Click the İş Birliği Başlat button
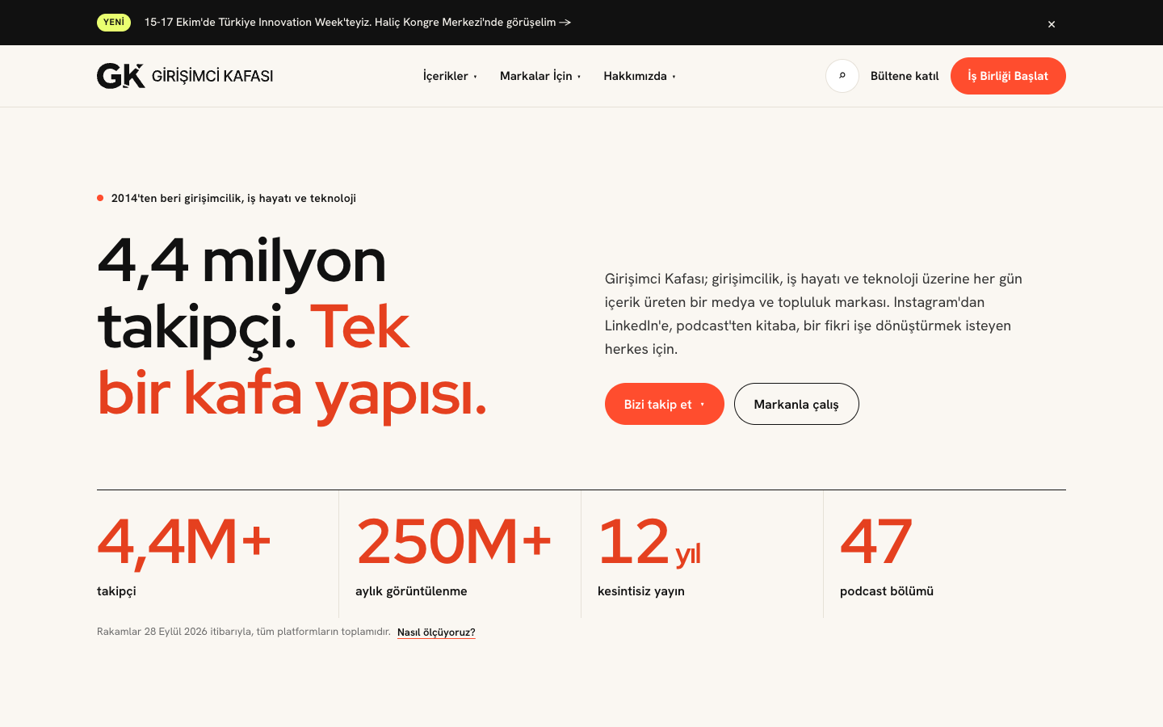Viewport: 1163px width, 727px height. pos(1008,76)
